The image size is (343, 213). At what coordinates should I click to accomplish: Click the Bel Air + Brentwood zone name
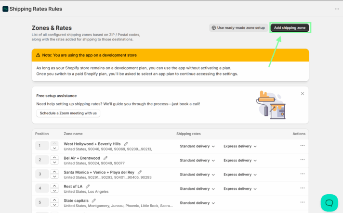tap(82, 158)
